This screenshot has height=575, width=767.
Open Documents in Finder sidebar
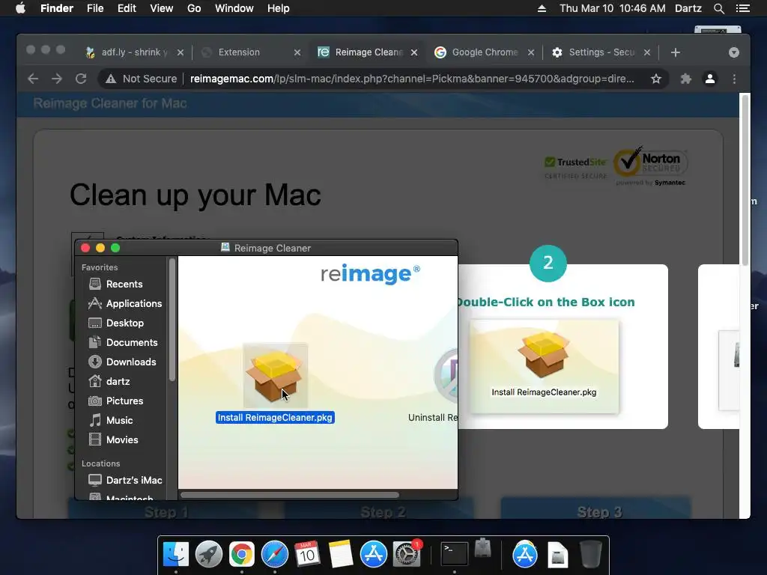point(124,343)
